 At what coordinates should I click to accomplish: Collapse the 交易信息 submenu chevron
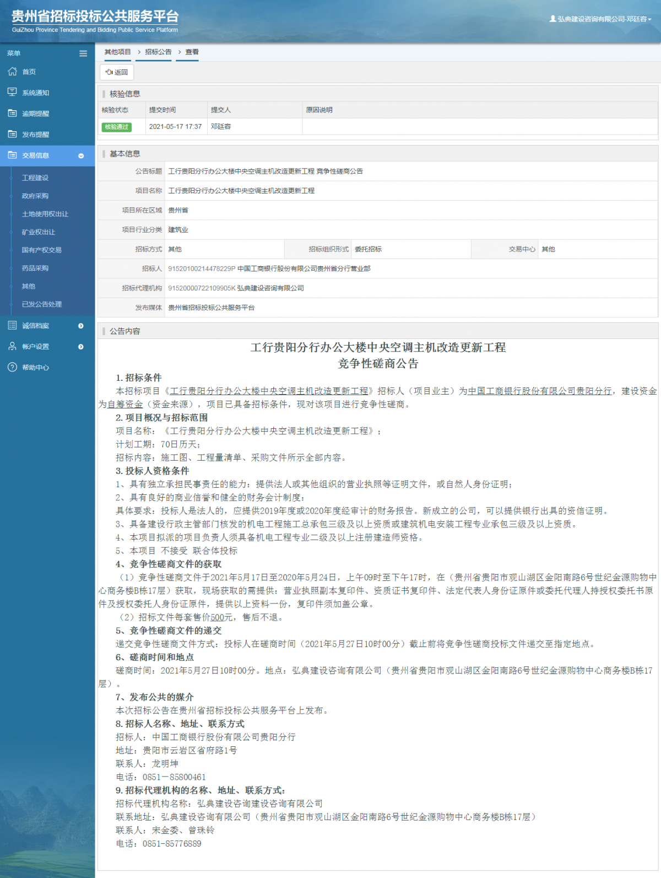click(81, 156)
